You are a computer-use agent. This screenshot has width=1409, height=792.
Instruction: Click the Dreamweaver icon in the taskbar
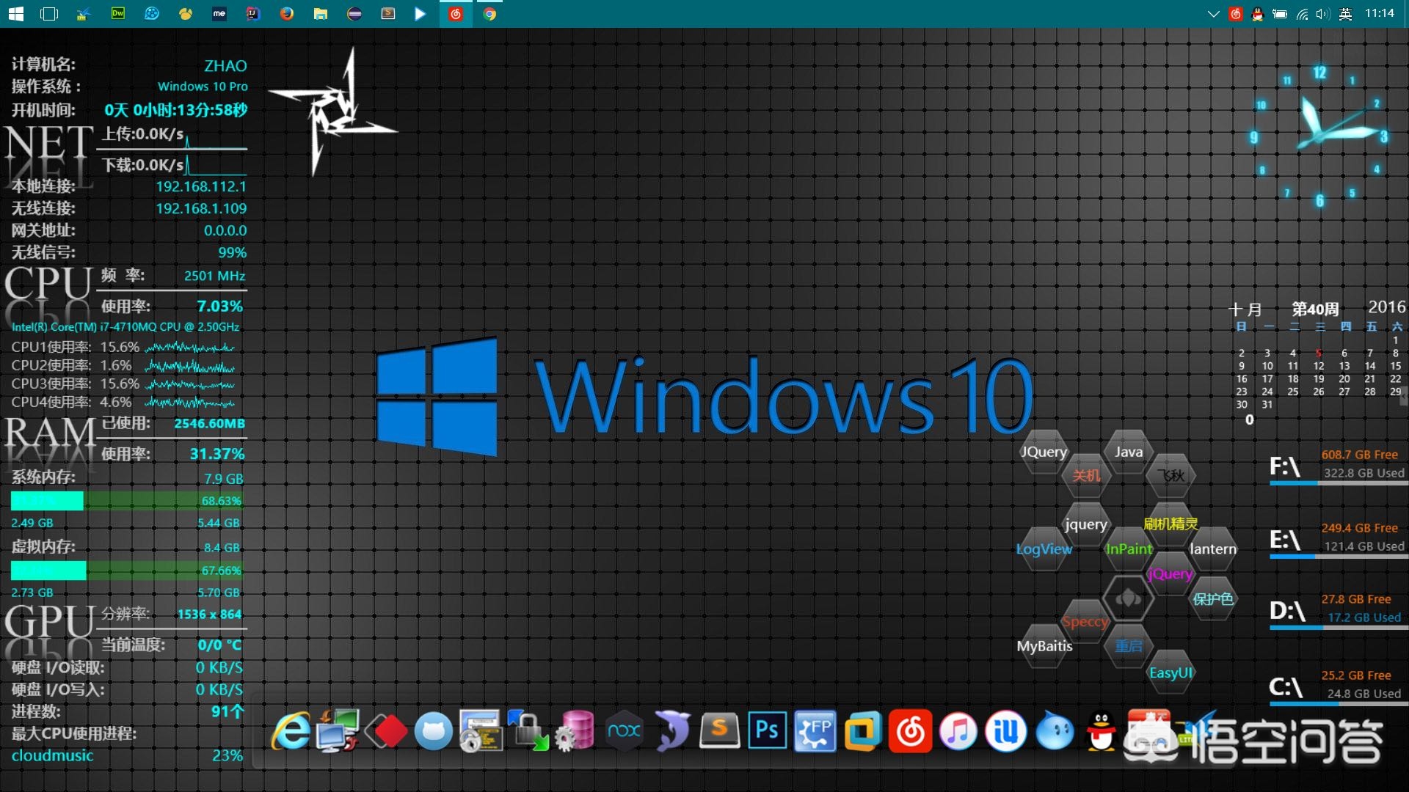pos(117,14)
